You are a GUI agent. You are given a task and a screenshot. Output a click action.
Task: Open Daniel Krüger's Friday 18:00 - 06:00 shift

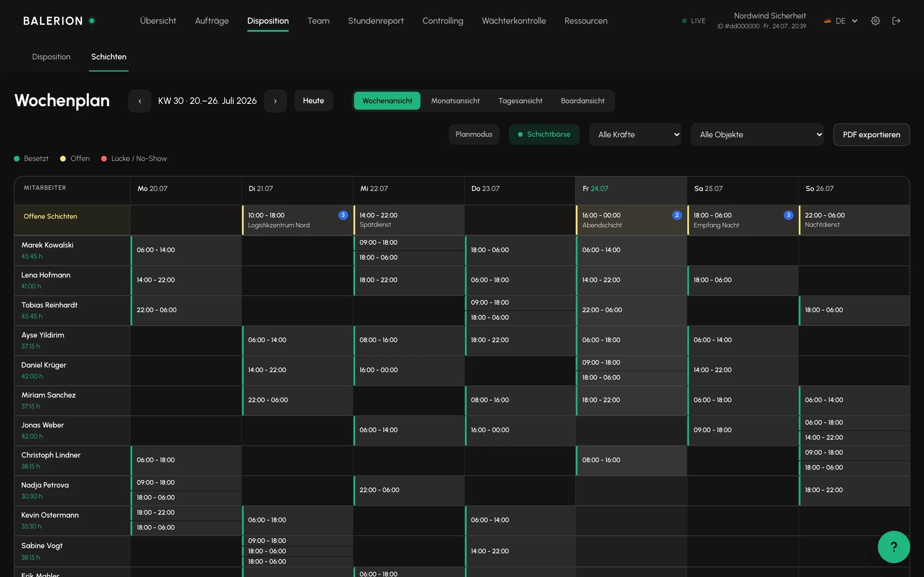(x=632, y=378)
